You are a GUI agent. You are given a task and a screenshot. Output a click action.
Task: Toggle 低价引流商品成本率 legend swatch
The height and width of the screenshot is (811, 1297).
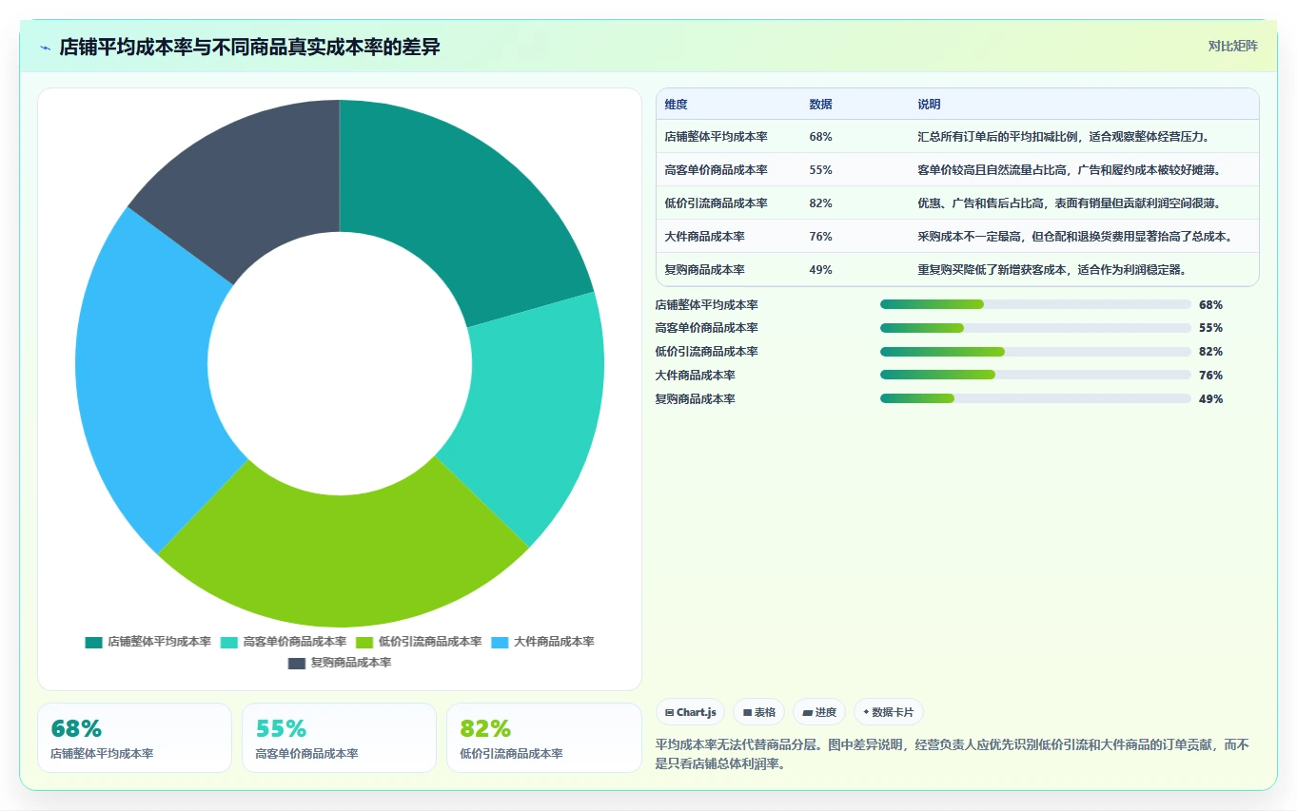coord(364,642)
